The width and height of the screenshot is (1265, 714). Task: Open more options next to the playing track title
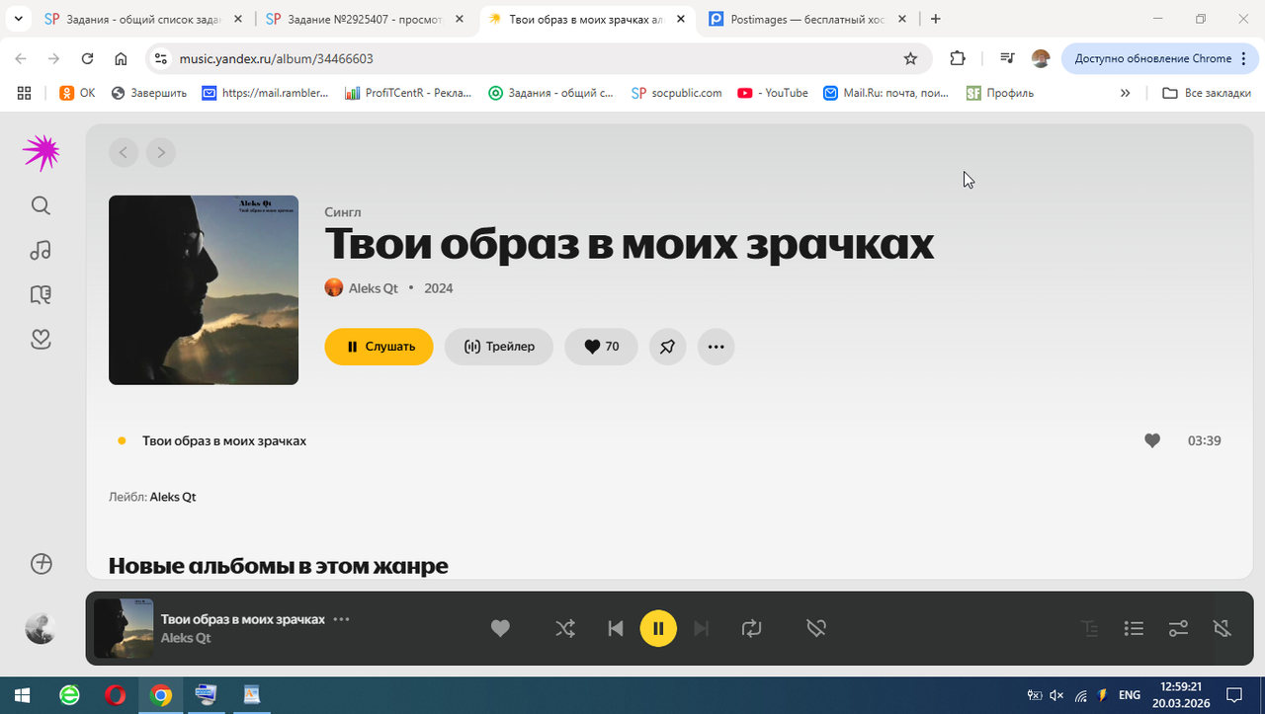point(341,619)
